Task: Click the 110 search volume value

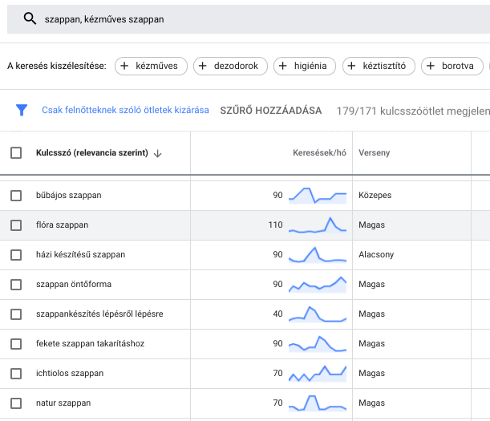Action: click(275, 225)
